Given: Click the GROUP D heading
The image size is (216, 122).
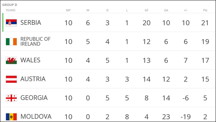Looking at the screenshot, I should pos(9,5).
